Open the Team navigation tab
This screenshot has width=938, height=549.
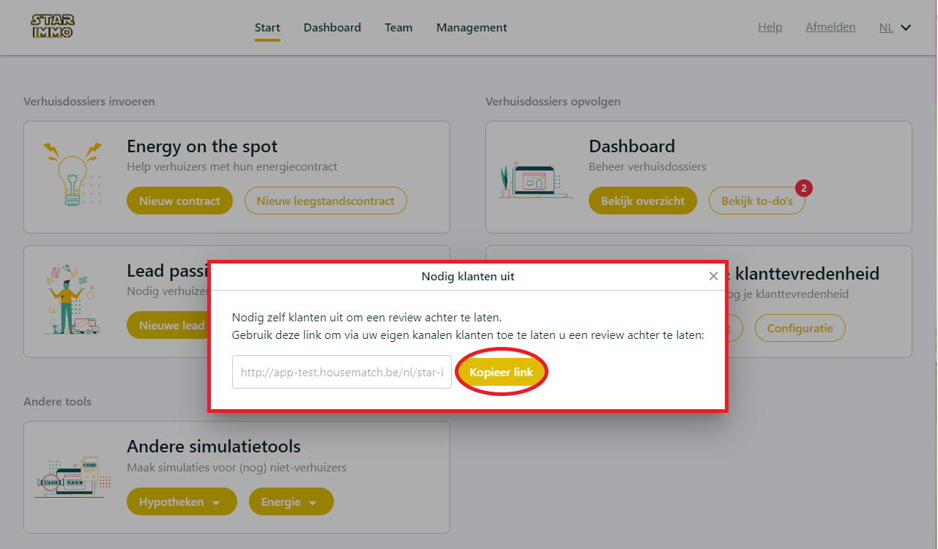pyautogui.click(x=398, y=28)
